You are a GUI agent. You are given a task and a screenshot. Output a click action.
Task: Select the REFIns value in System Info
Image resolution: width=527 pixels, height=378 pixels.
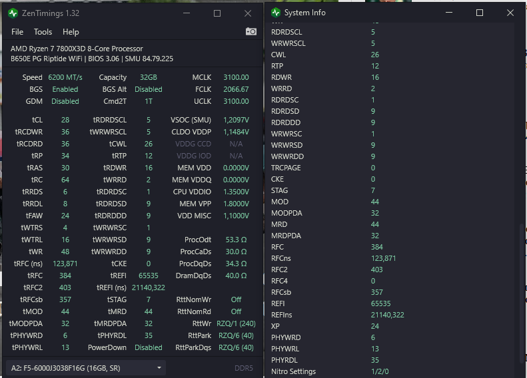coord(388,315)
